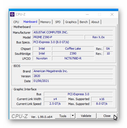Click the current link width x4 value
The image size is (127, 128).
55,99
